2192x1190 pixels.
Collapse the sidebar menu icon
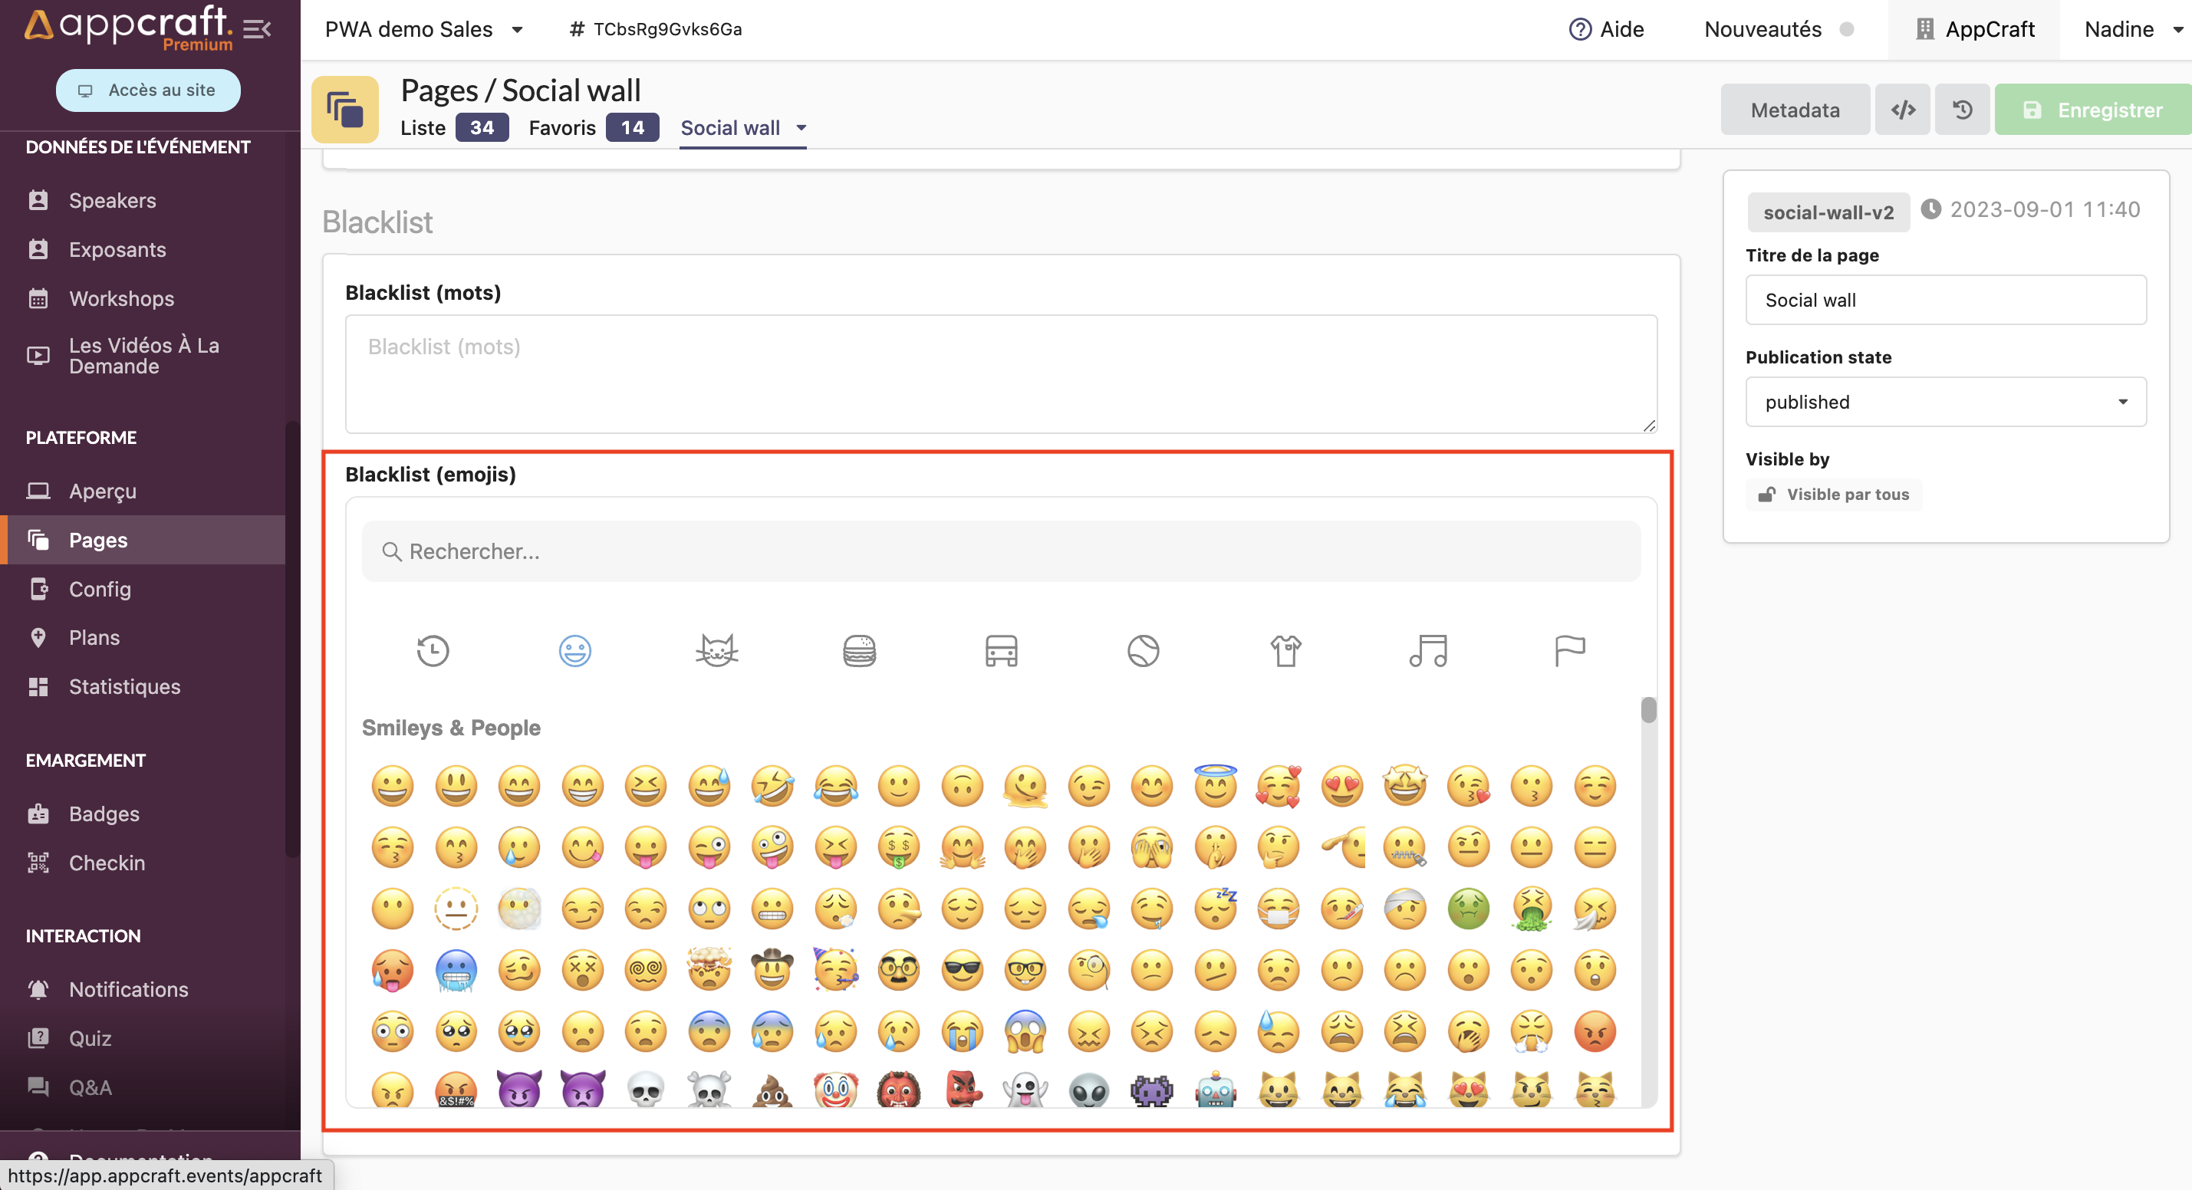257,30
